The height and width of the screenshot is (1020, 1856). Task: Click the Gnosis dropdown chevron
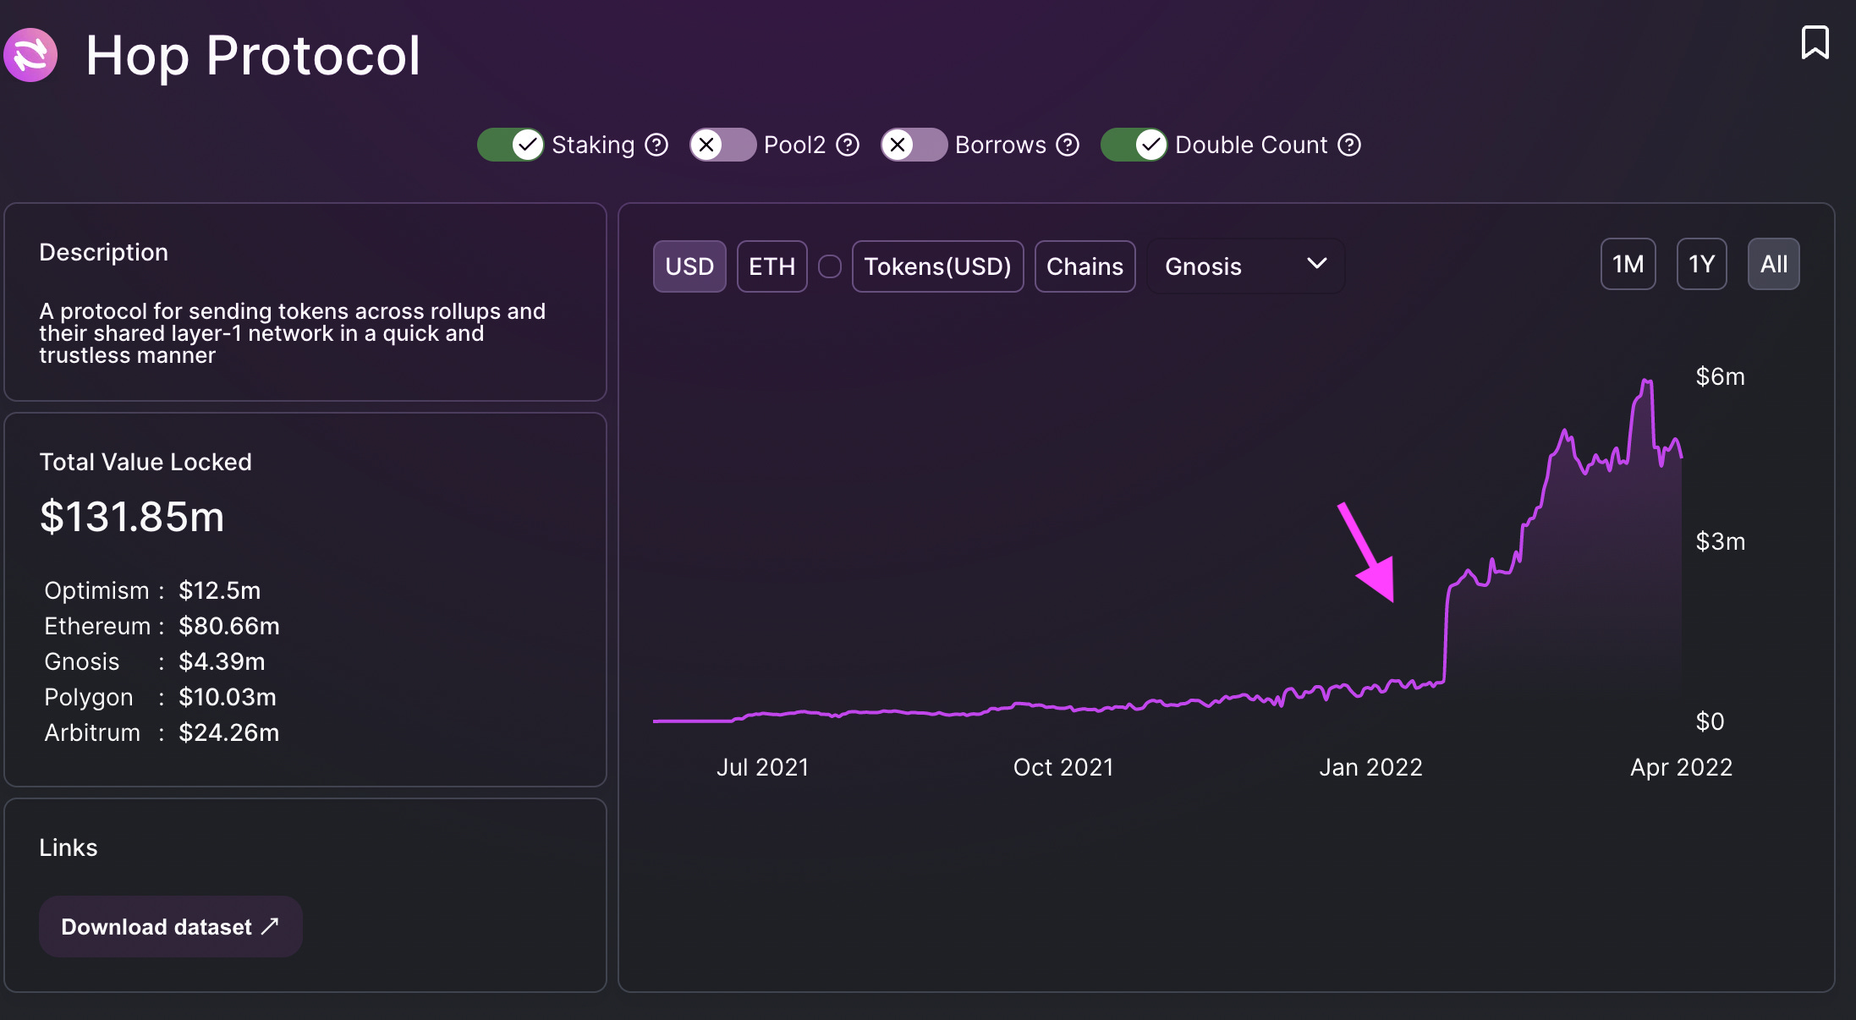click(1316, 264)
